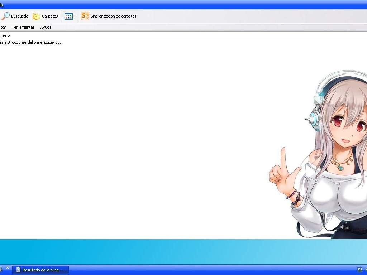This screenshot has width=367, height=275.
Task: Click the left panel instructions text
Action: tap(30, 42)
